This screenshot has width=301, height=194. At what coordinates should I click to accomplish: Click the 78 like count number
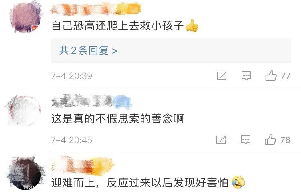pyautogui.click(x=285, y=140)
